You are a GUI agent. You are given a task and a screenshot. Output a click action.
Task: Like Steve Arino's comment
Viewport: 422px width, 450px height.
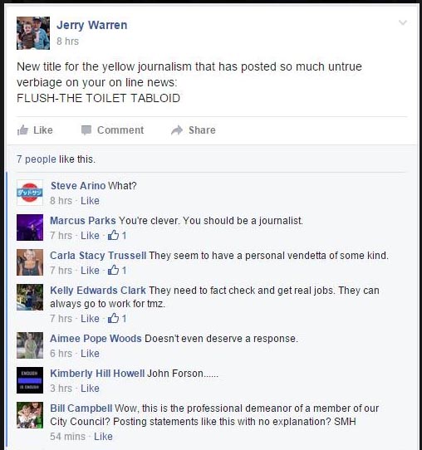tap(90, 201)
